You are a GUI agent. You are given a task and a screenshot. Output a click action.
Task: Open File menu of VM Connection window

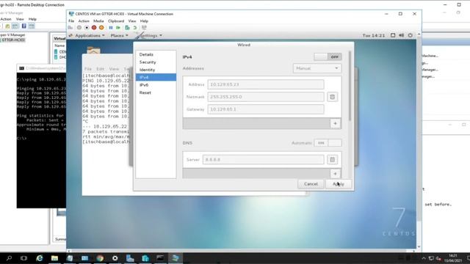click(x=71, y=21)
